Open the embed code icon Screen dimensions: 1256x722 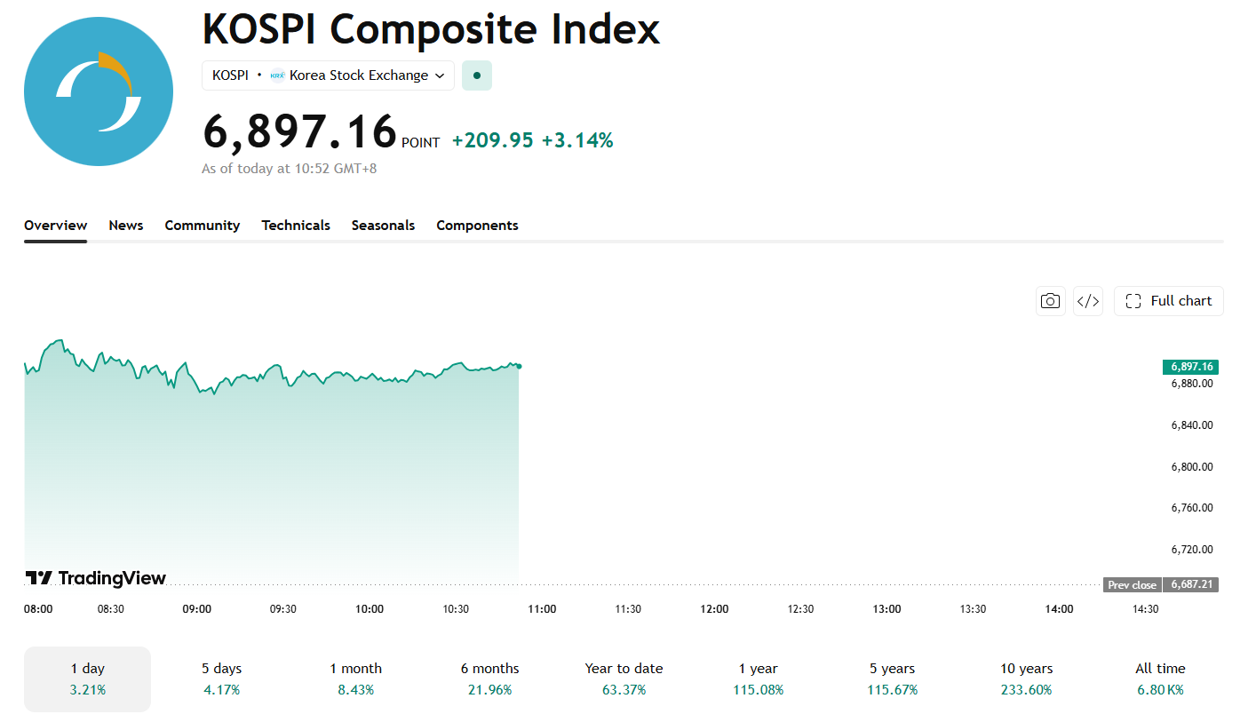(1088, 301)
